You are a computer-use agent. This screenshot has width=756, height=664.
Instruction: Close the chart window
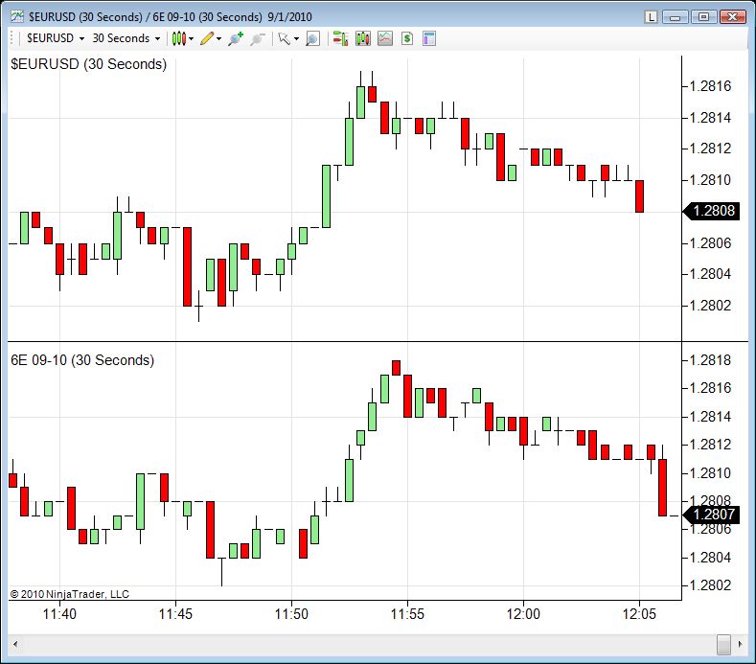(733, 17)
